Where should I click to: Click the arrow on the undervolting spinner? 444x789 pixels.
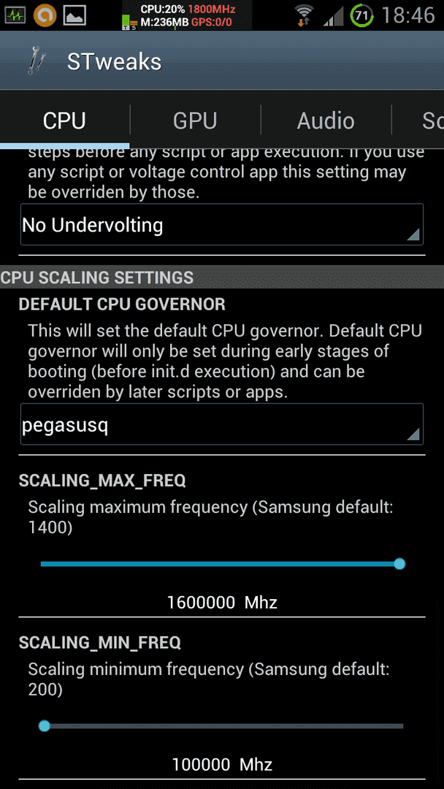pos(413,234)
